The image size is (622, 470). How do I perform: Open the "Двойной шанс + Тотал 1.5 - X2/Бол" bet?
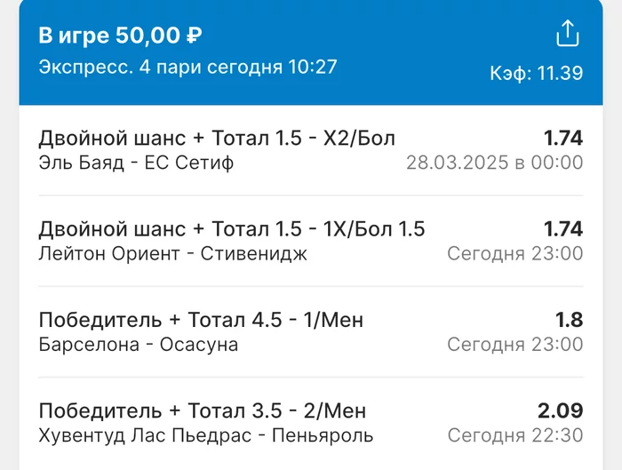tap(217, 138)
